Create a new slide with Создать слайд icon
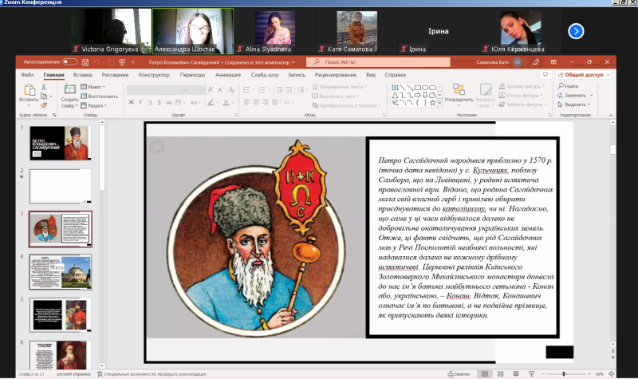 coord(69,89)
